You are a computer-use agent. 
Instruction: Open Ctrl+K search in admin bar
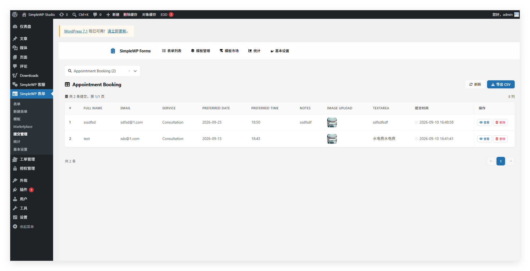(x=80, y=15)
